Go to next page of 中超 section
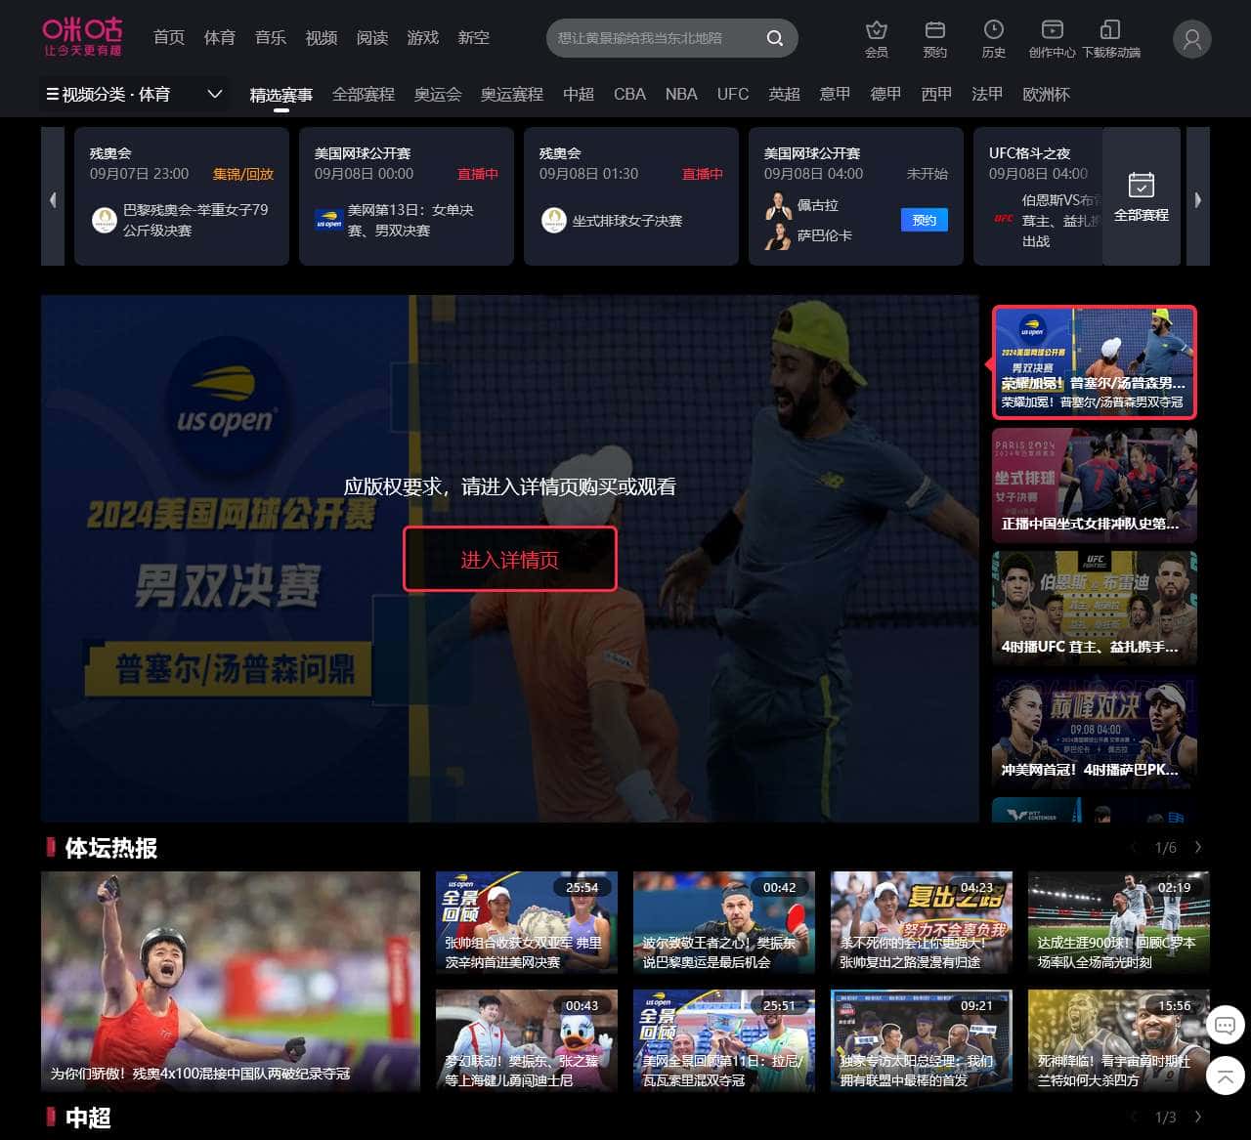This screenshot has width=1251, height=1140. pyautogui.click(x=1198, y=1117)
